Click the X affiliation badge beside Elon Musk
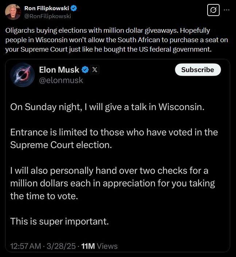The image size is (236, 257). (94, 69)
